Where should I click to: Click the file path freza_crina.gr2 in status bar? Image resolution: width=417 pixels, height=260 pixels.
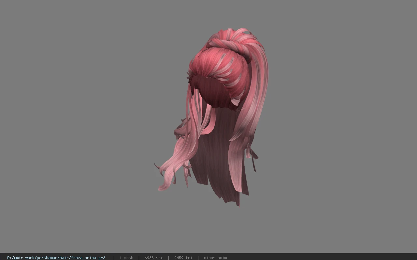56,258
